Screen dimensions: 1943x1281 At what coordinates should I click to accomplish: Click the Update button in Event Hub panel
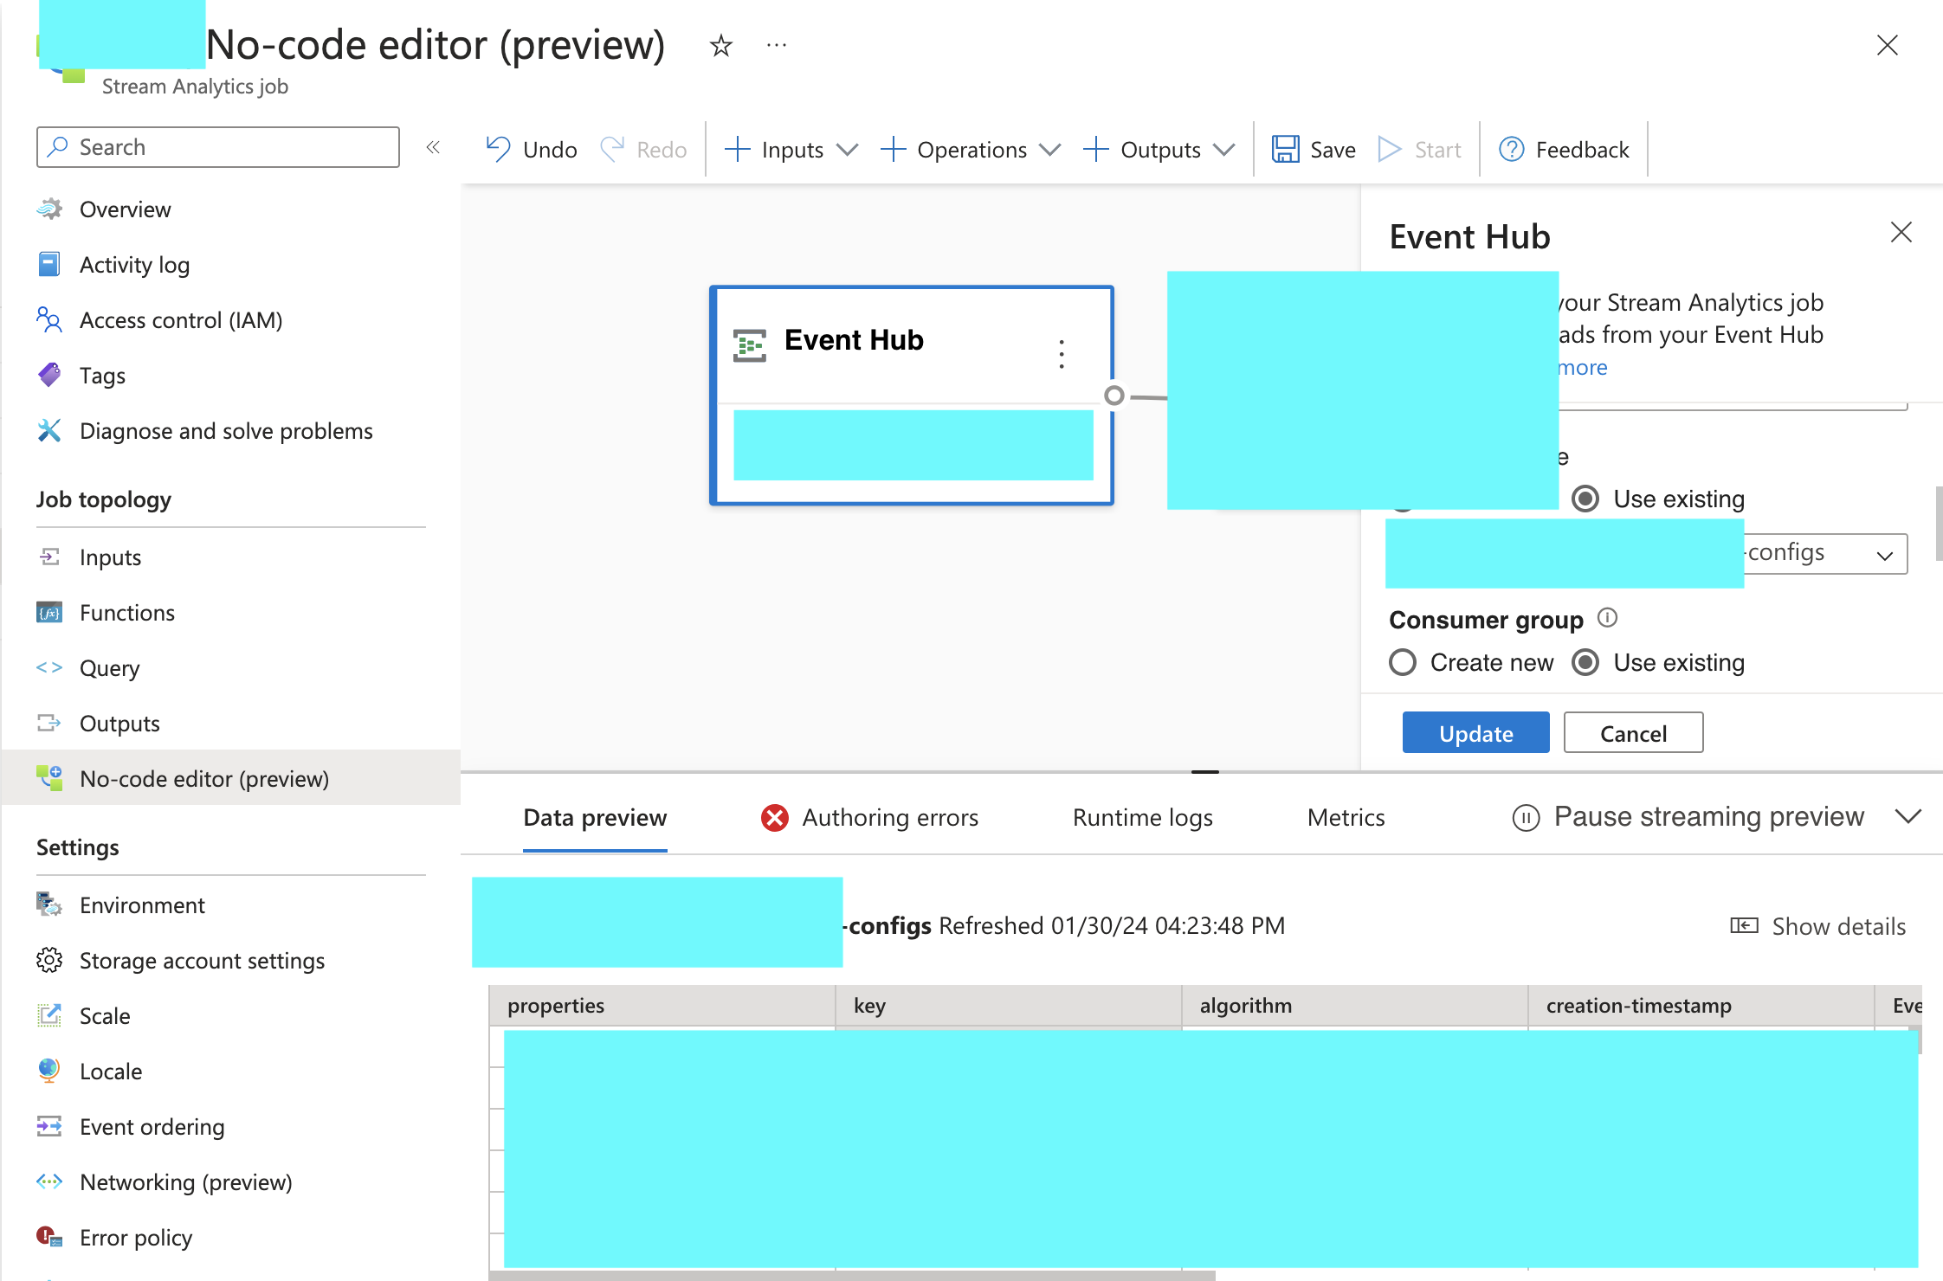[x=1475, y=732]
